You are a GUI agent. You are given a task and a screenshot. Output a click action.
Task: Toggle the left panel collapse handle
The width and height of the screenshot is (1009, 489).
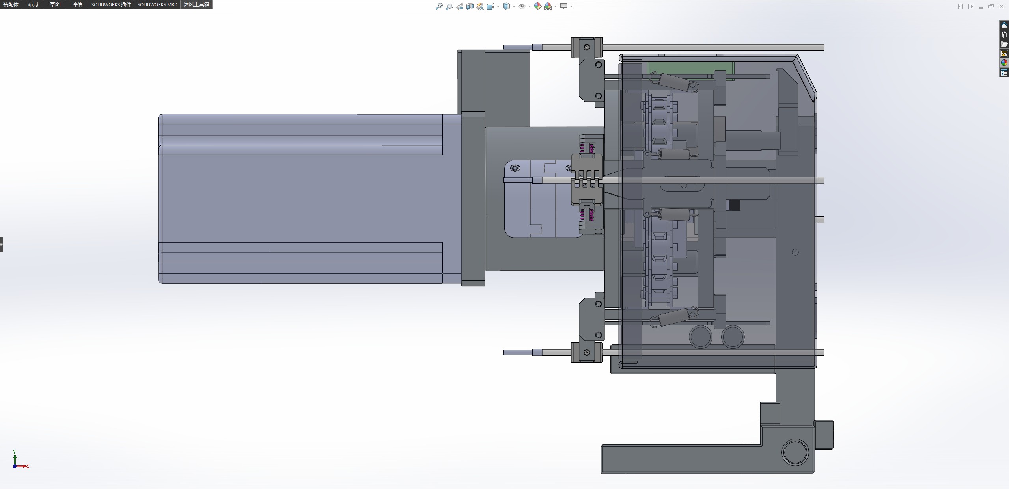tap(2, 244)
